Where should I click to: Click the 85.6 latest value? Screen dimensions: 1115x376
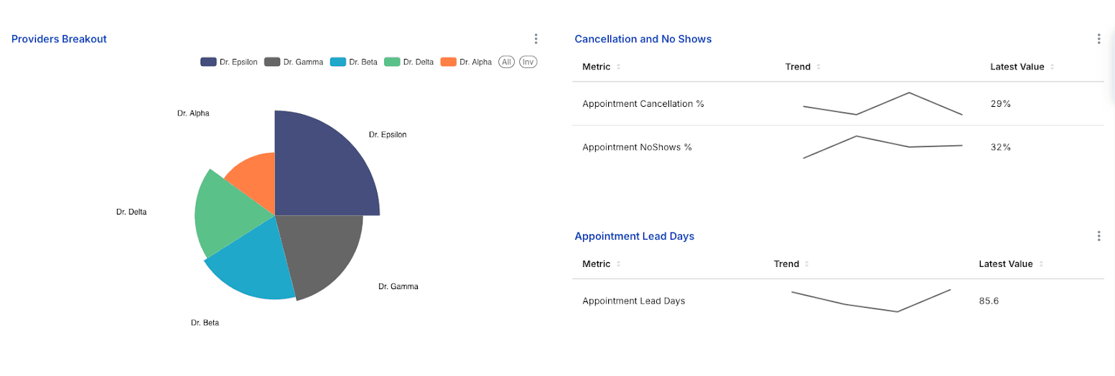989,301
